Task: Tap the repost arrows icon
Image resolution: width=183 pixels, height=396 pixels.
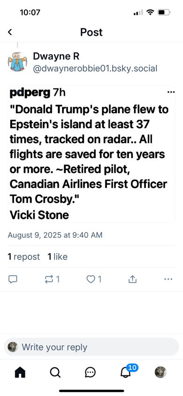Action: tap(48, 279)
